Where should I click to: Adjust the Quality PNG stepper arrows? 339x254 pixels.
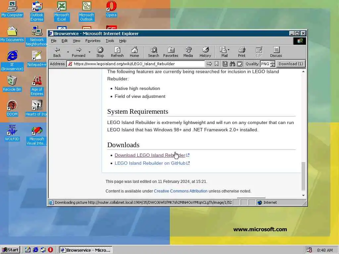[273, 64]
